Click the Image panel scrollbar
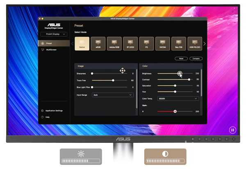The image size is (246, 169). (x=137, y=89)
